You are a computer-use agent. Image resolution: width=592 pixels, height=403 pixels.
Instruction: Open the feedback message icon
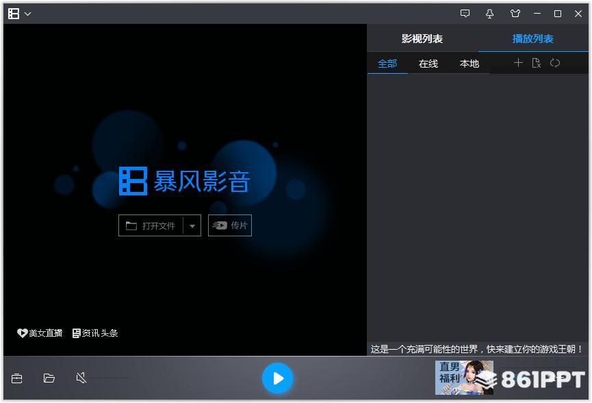(465, 14)
